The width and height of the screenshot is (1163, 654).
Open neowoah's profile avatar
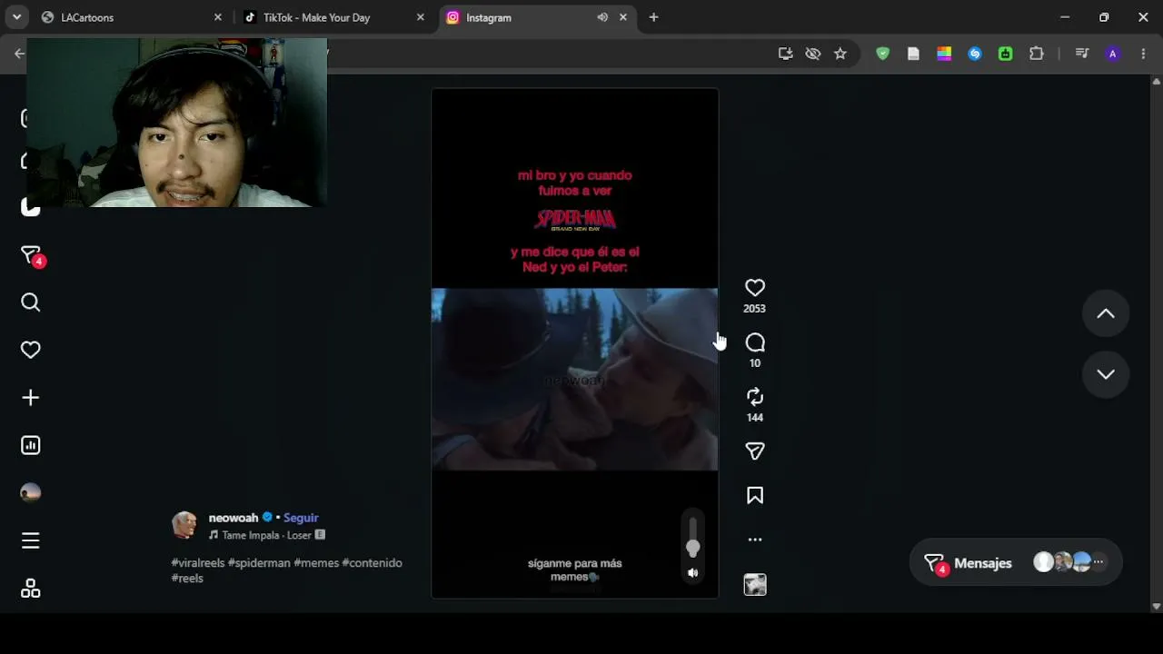[x=185, y=525]
